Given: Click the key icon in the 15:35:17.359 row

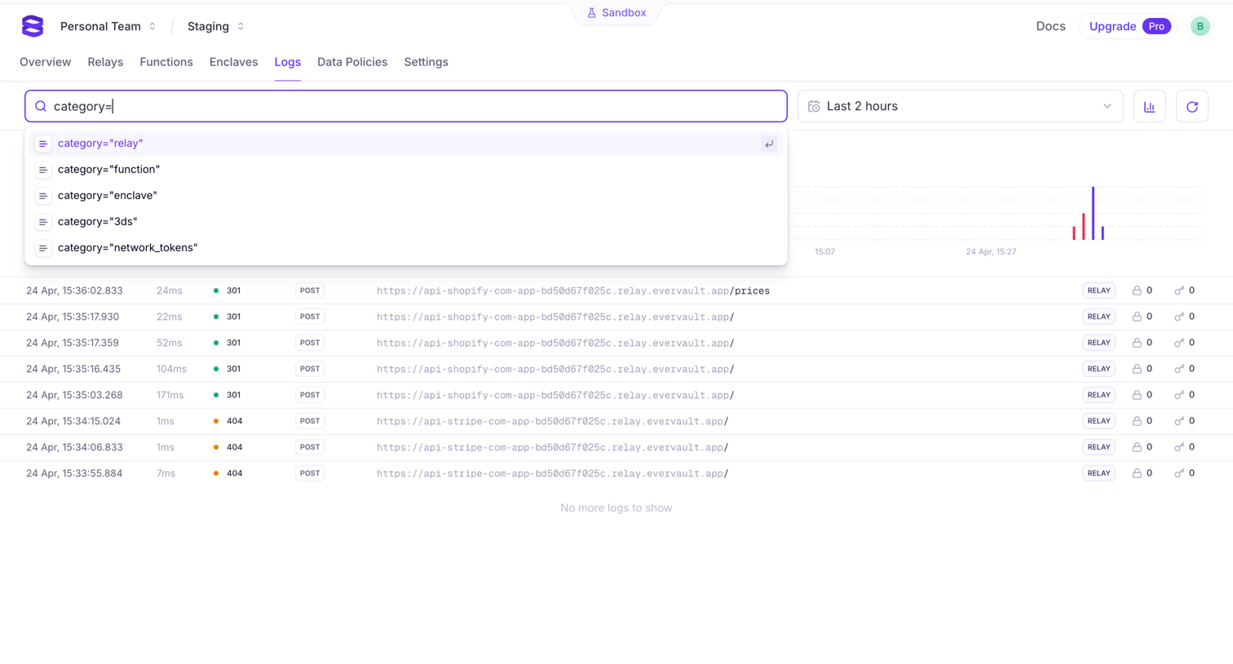Looking at the screenshot, I should [1179, 343].
